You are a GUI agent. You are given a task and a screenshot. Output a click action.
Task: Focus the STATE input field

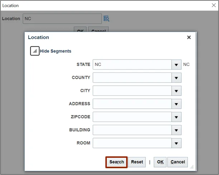(x=132, y=65)
